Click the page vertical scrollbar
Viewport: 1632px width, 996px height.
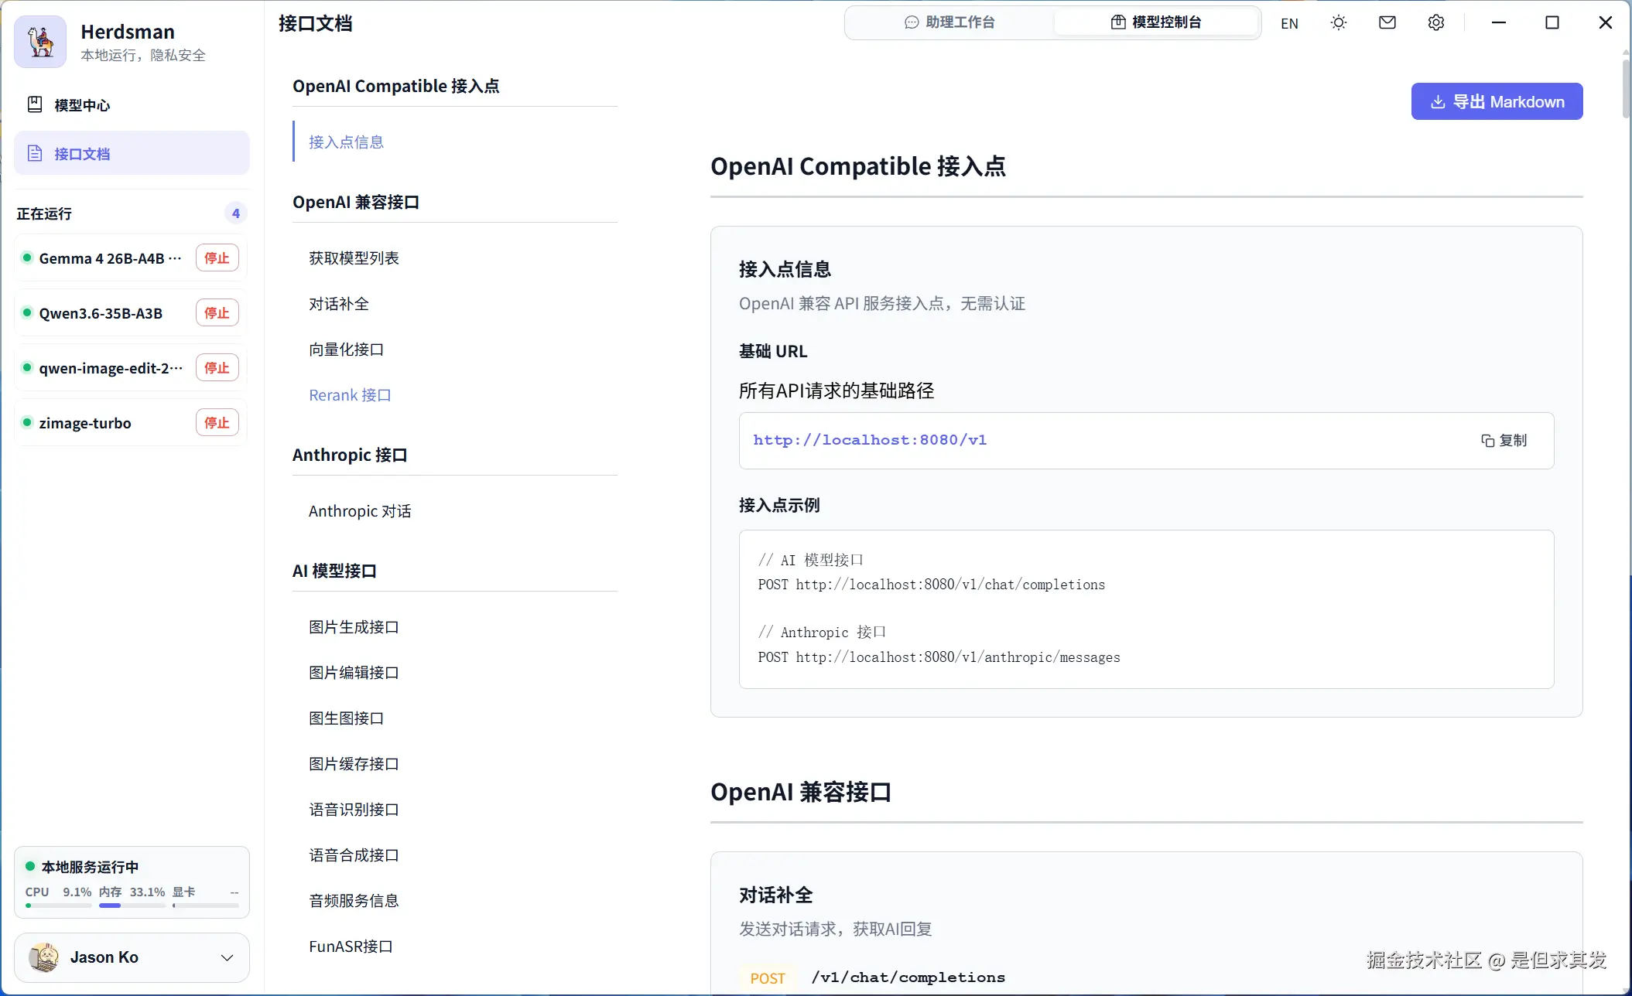pos(1626,88)
